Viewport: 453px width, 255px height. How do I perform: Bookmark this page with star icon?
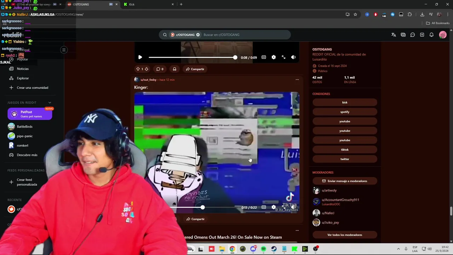point(355,15)
